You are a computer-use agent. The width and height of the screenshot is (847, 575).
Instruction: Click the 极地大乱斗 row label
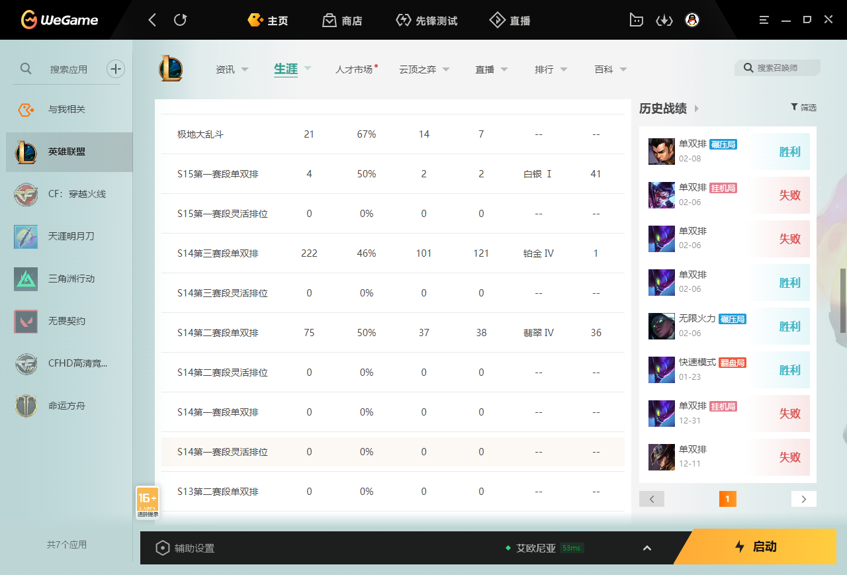click(201, 134)
